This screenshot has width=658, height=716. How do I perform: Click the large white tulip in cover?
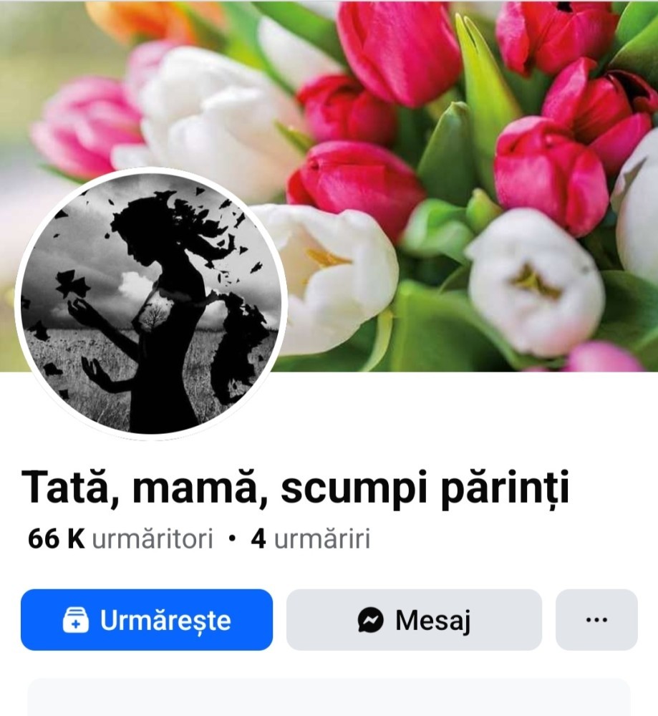534,281
